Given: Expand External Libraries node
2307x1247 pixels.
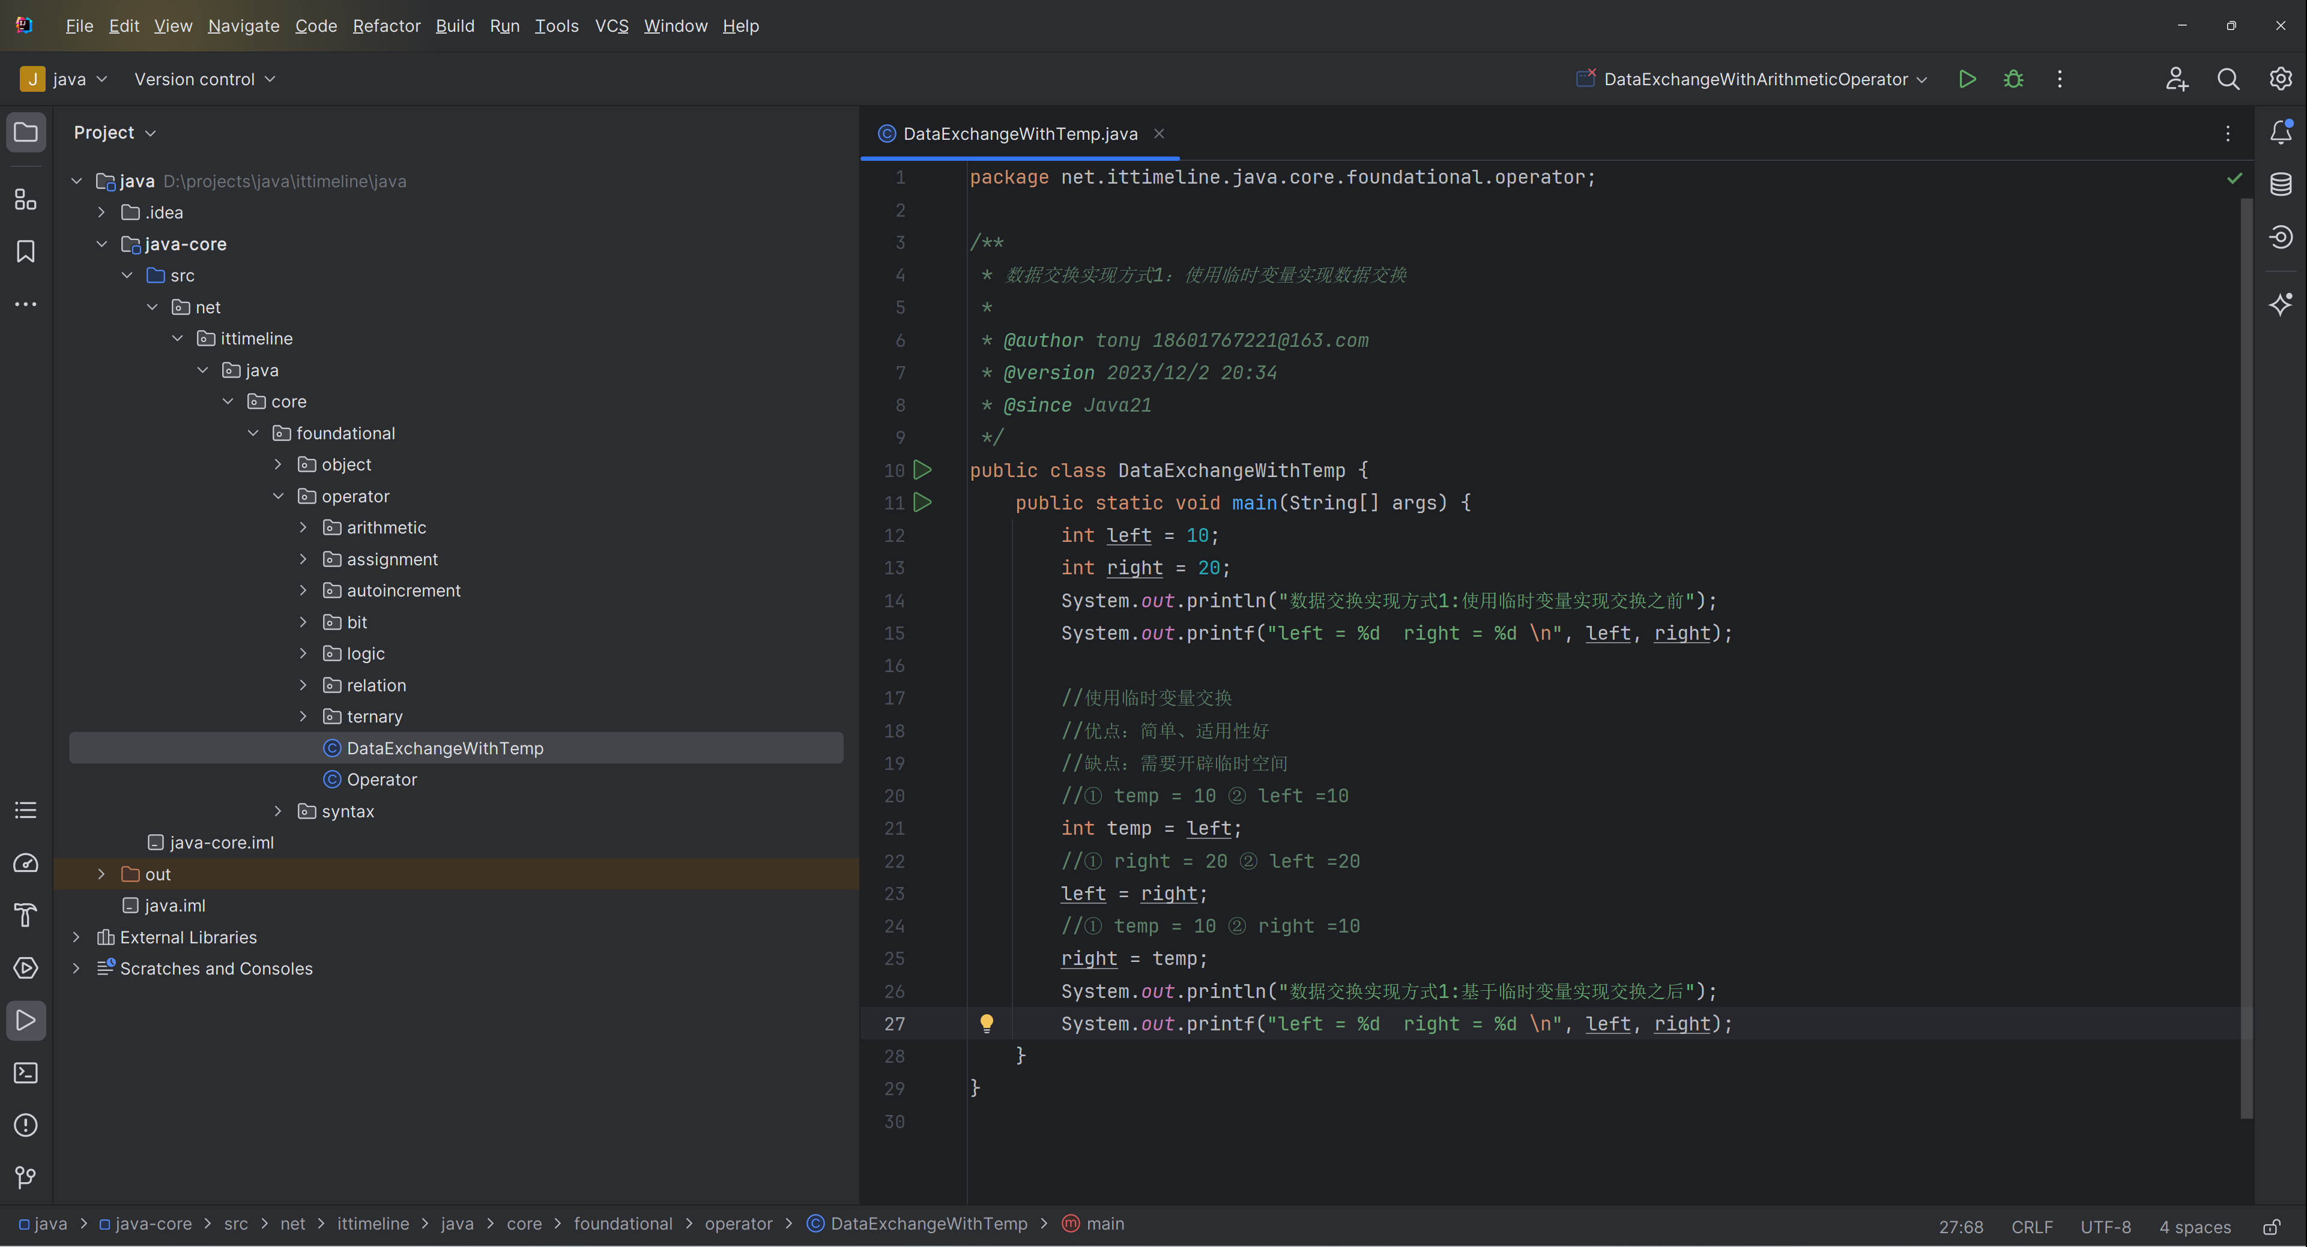Looking at the screenshot, I should click(x=76, y=937).
